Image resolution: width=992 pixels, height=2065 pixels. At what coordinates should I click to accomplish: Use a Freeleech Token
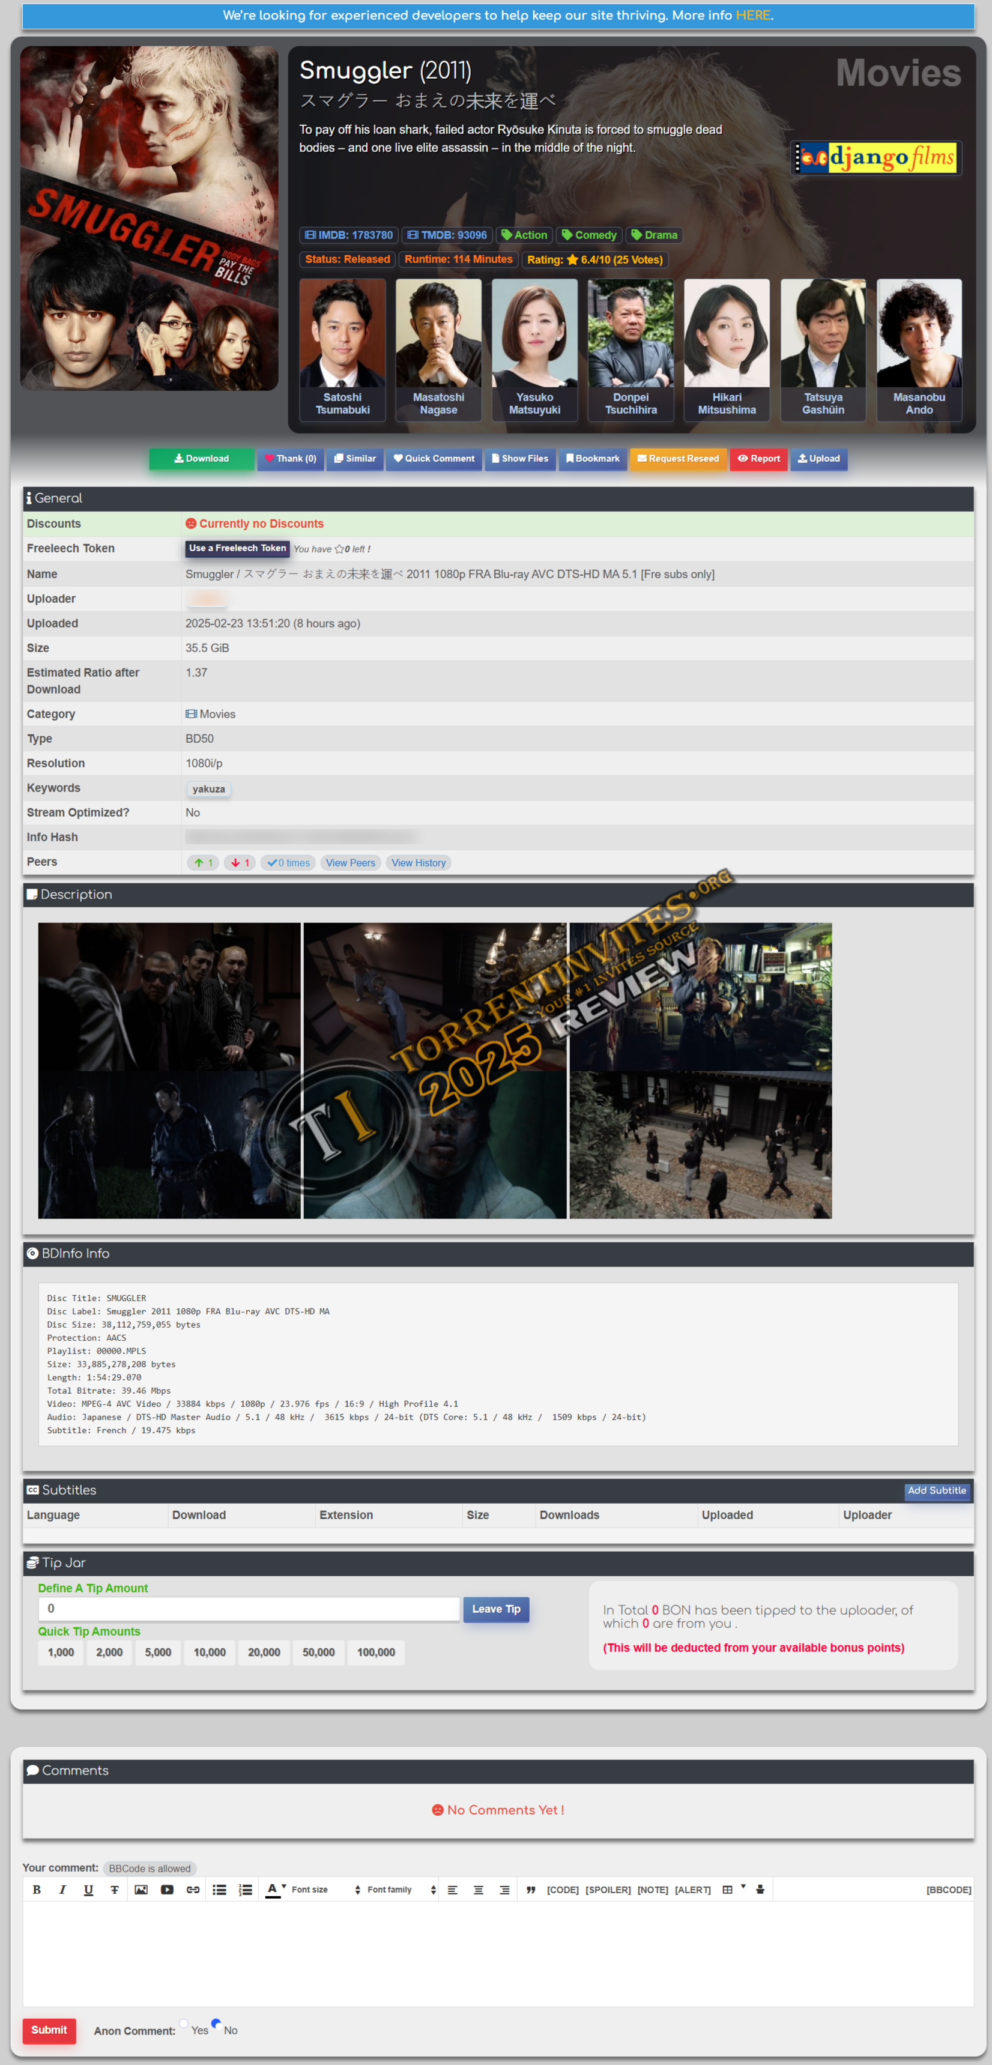point(237,548)
